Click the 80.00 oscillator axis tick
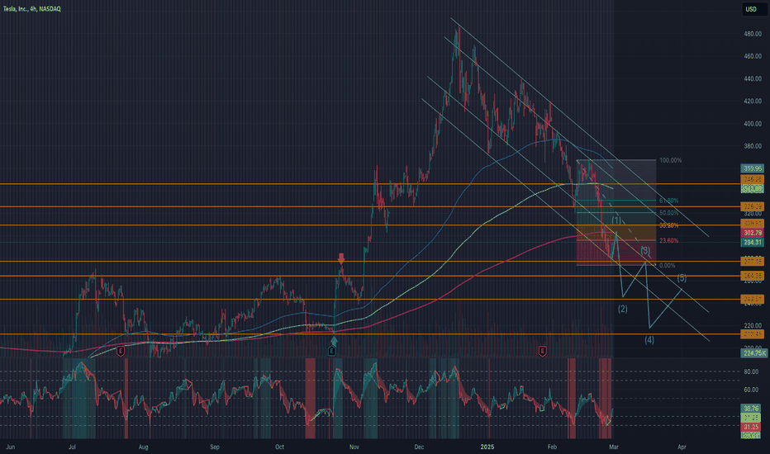Screen dimensions: 770x454 [751, 371]
